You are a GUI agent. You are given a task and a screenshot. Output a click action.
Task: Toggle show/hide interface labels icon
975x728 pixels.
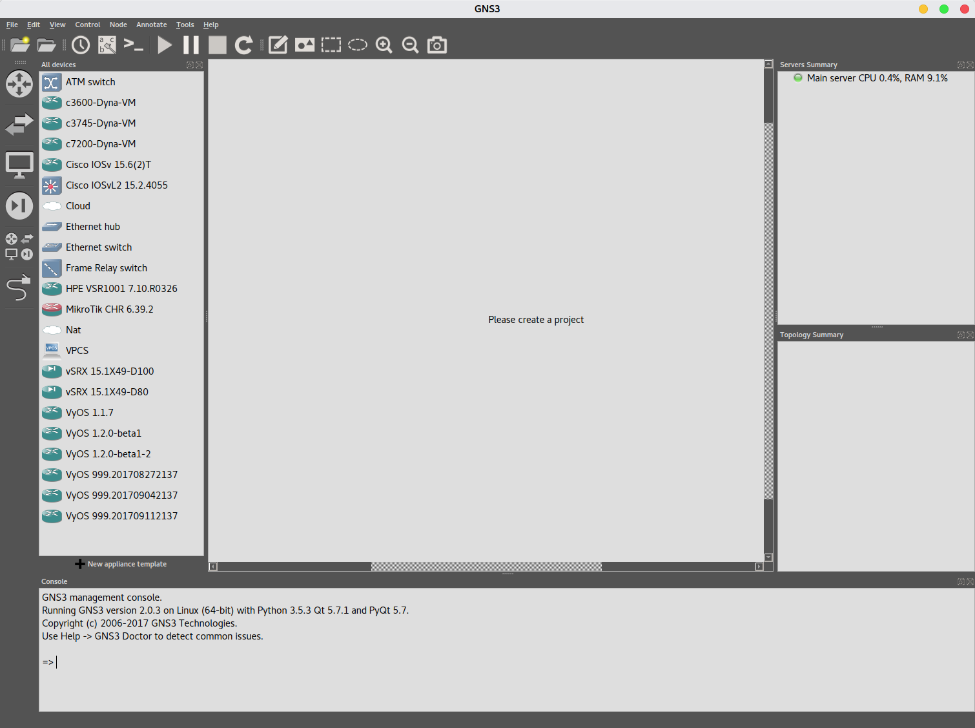click(107, 45)
